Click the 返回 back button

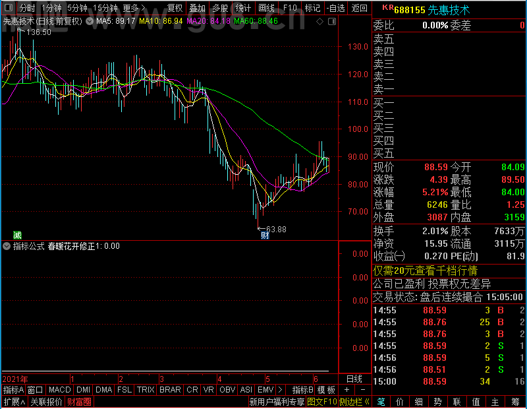point(359,8)
